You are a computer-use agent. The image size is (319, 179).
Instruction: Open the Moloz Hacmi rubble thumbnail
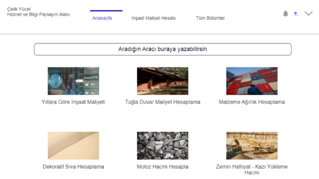(x=163, y=146)
